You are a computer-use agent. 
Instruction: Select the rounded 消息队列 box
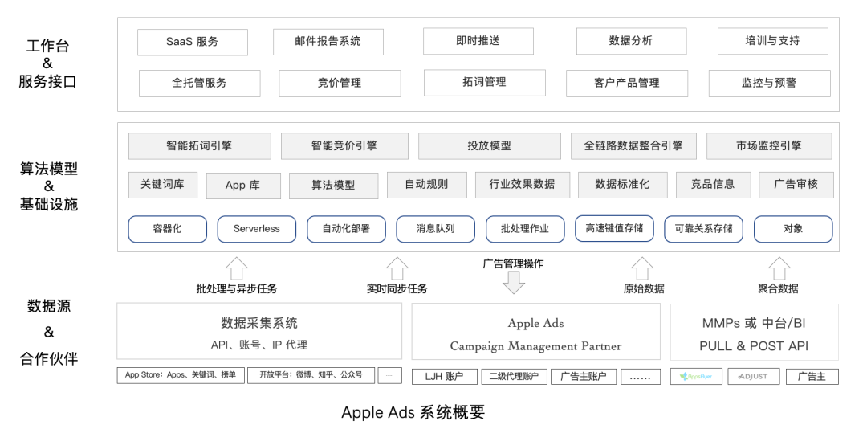click(436, 229)
